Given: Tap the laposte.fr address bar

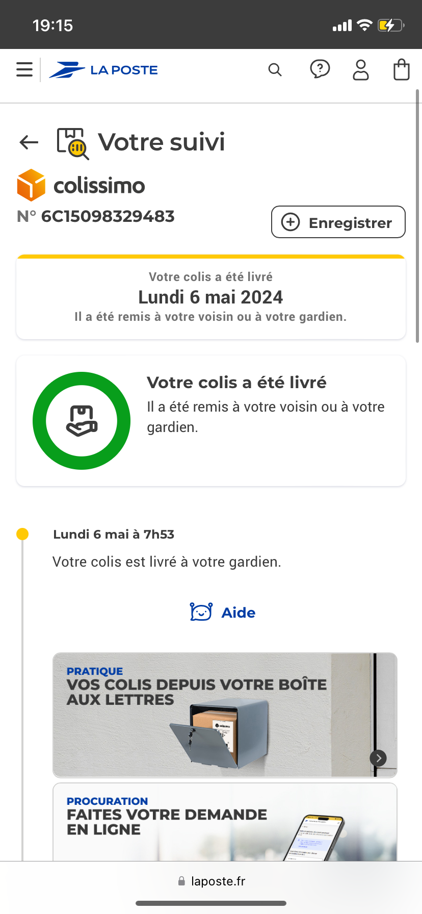Looking at the screenshot, I should (x=211, y=881).
